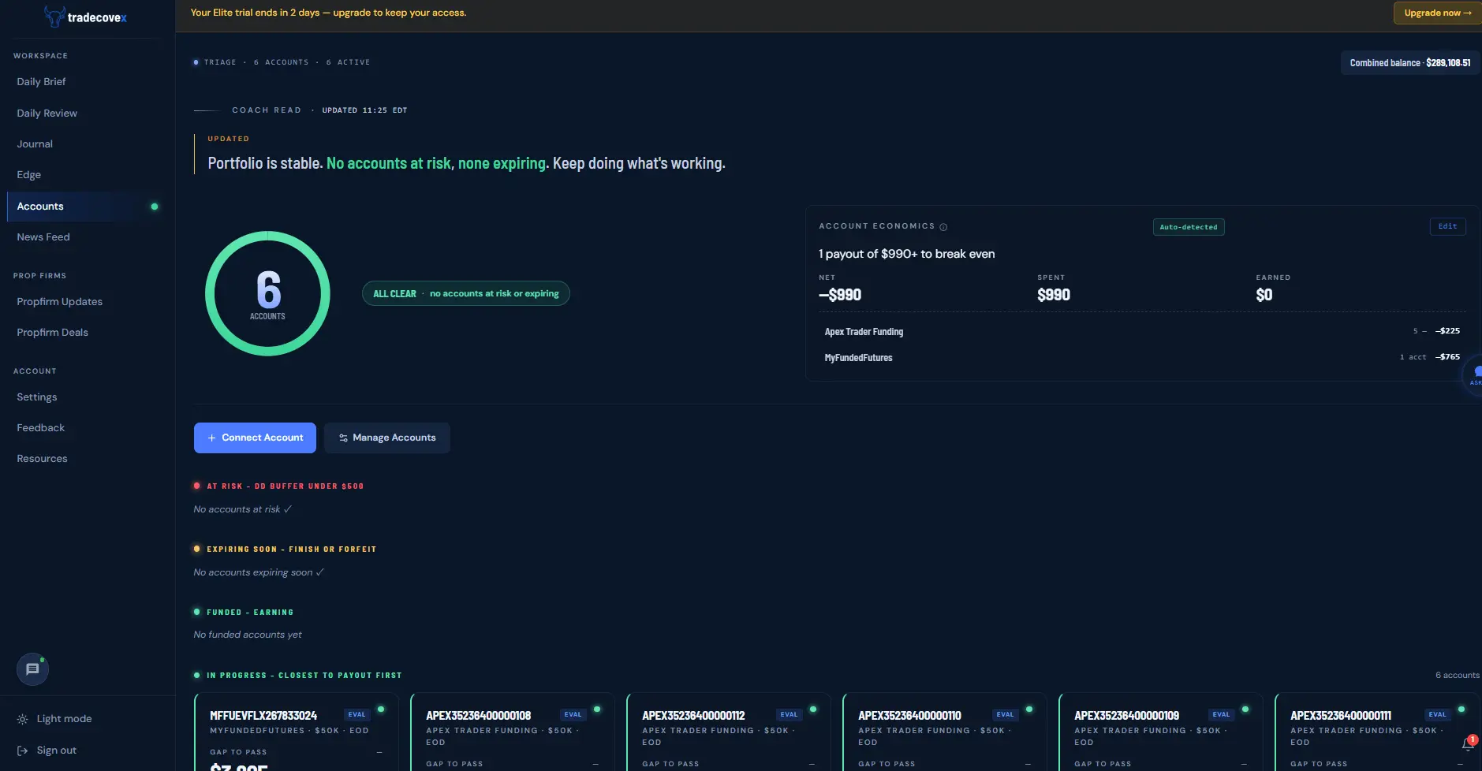Open APEX35236400000110 account card

click(945, 732)
